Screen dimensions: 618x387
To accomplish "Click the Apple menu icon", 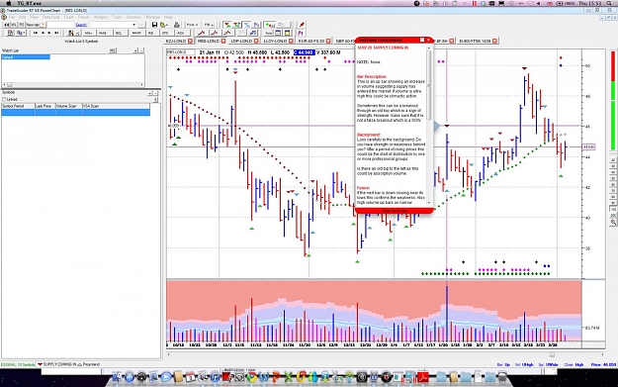I will click(x=9, y=3).
